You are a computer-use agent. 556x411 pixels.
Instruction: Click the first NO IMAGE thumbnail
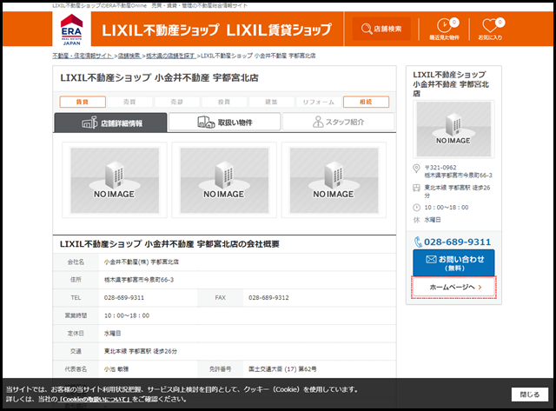pyautogui.click(x=115, y=180)
